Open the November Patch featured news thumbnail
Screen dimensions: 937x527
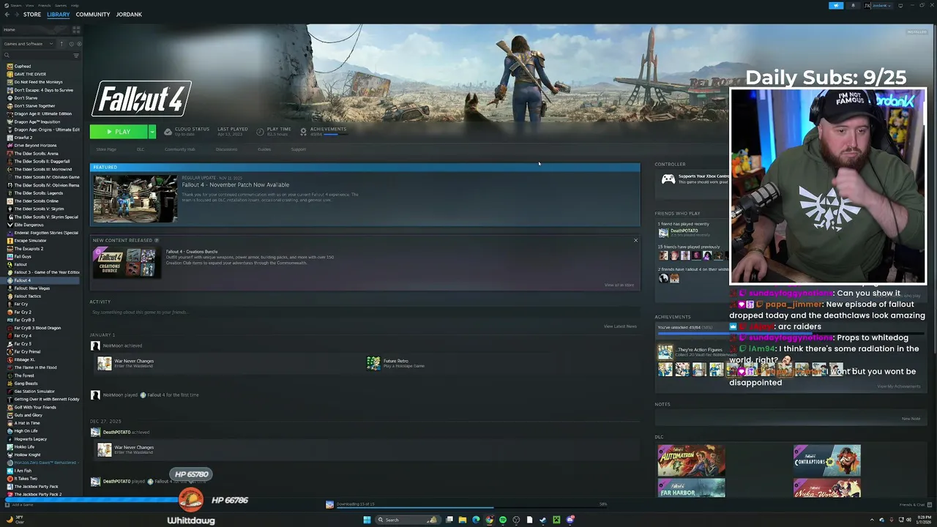click(135, 198)
